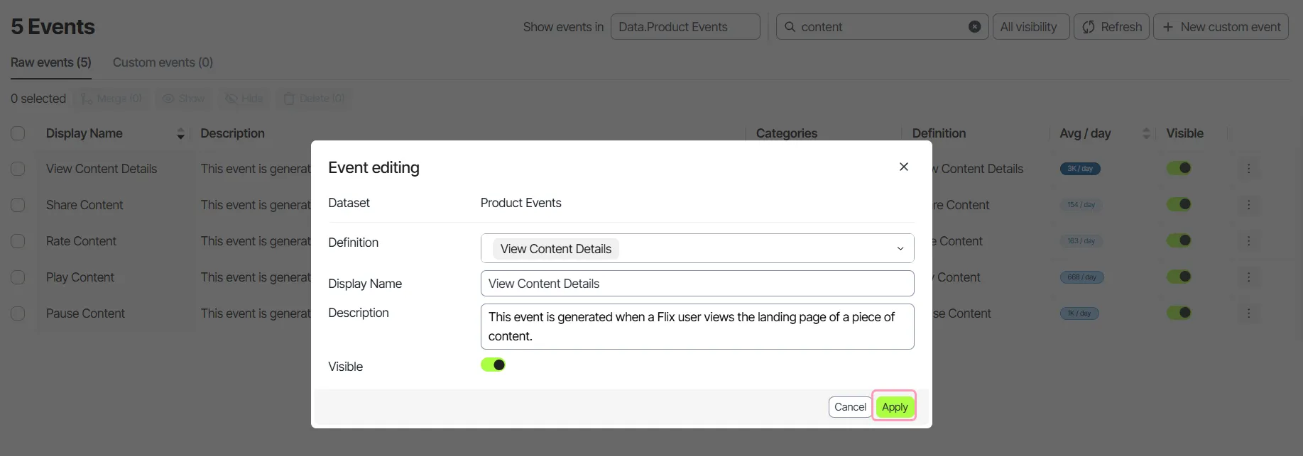Toggle visibility for View Content Details row
This screenshot has width=1303, height=456.
pyautogui.click(x=1179, y=168)
